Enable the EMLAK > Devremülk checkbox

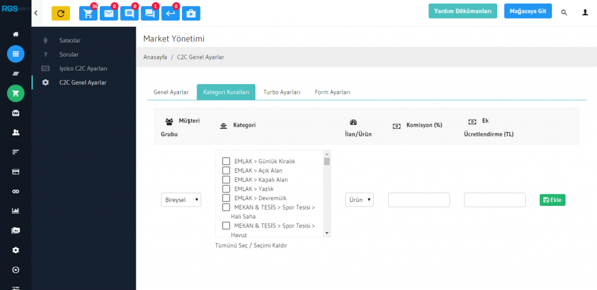coord(226,198)
